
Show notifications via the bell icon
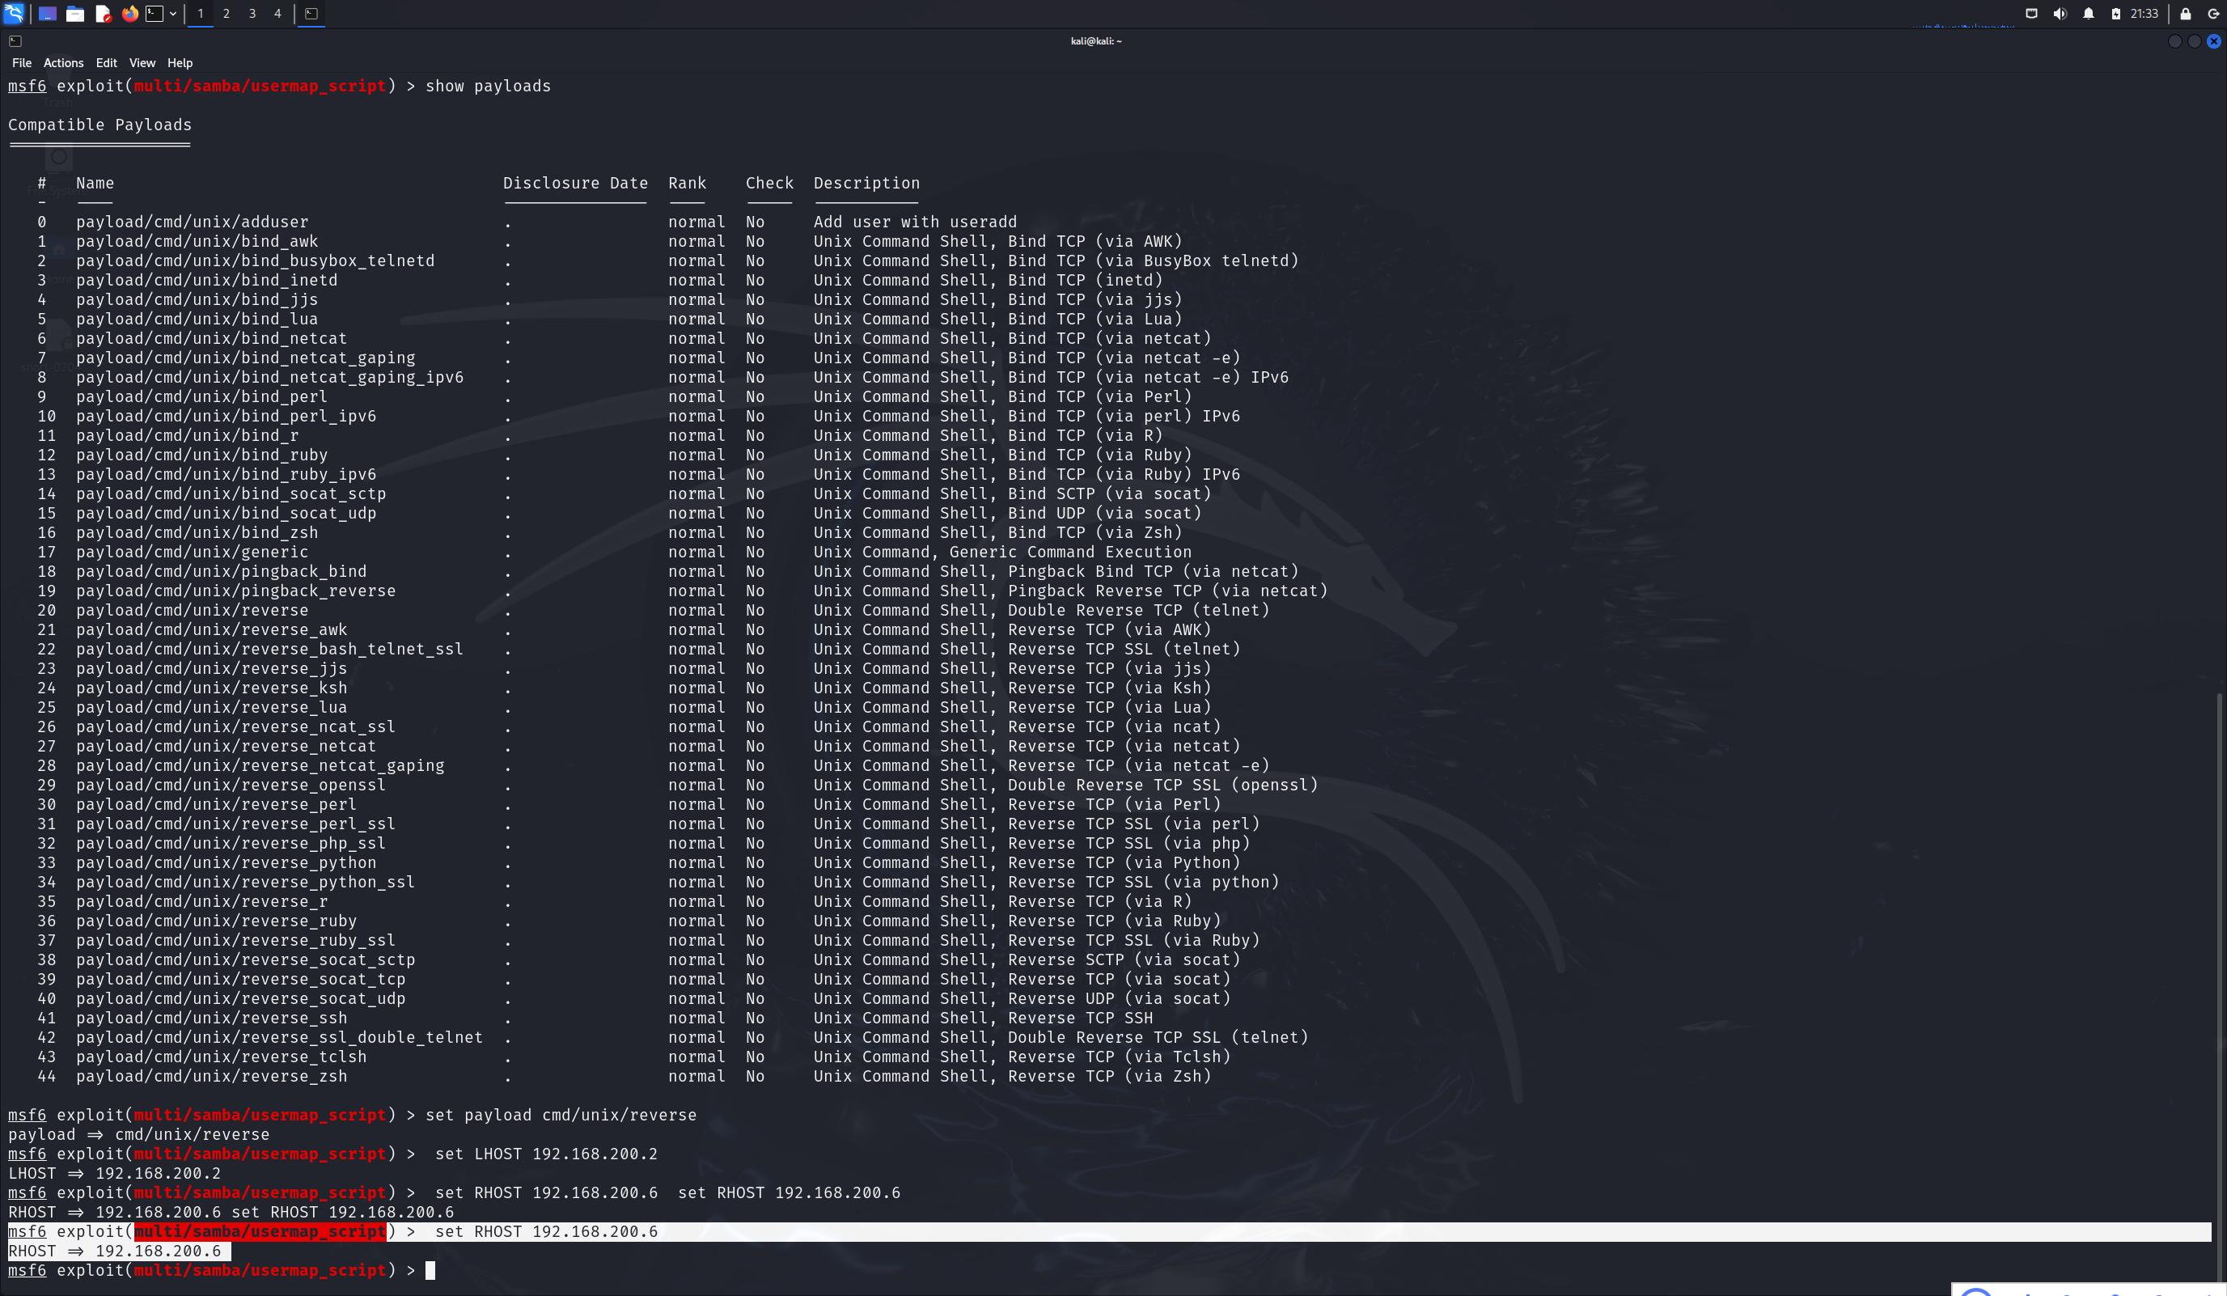tap(2088, 13)
